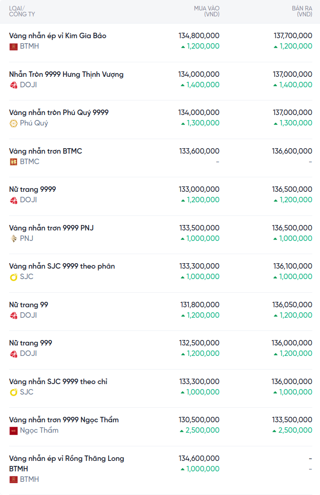The image size is (320, 495).
Task: Click the Nữ trang 9999 product name
Action: pos(33,189)
